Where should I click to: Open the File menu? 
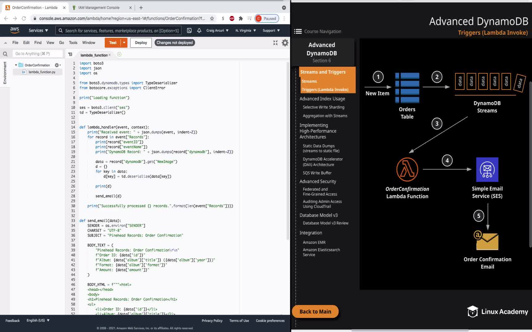(x=15, y=43)
